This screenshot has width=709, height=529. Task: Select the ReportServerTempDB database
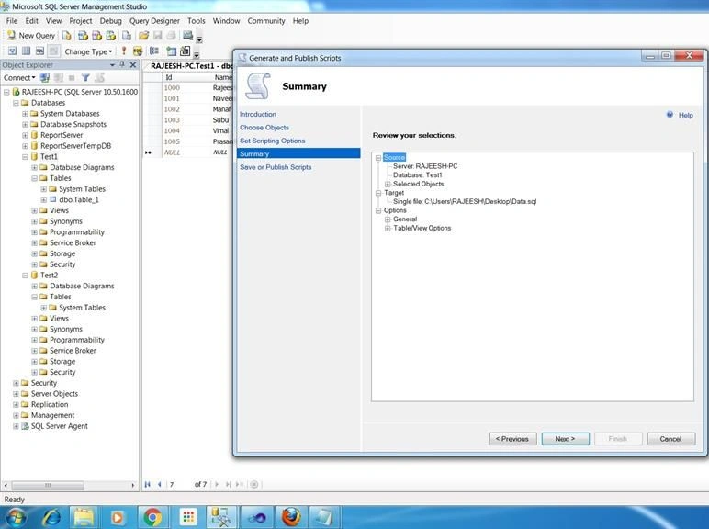coord(75,146)
